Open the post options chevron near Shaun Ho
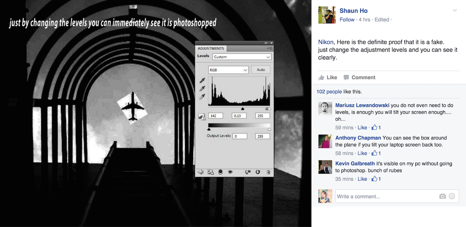 click(455, 11)
